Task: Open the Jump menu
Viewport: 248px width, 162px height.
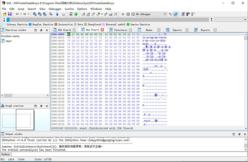Action: pyautogui.click(x=21, y=9)
